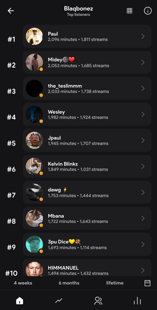Image resolution: width=157 pixels, height=310 pixels.
Task: Select the 6 months time range
Action: click(69, 283)
